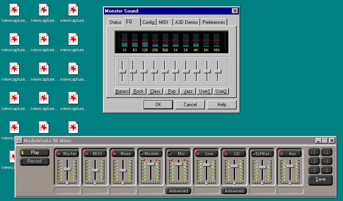This screenshot has height=201, width=343.
Task: Click the 250 Hz EQ slider handle
Action: 154,71
